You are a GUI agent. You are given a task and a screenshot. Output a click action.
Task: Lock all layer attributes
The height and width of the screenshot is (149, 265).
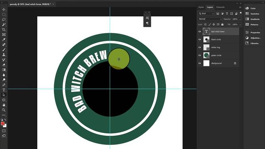click(x=222, y=24)
